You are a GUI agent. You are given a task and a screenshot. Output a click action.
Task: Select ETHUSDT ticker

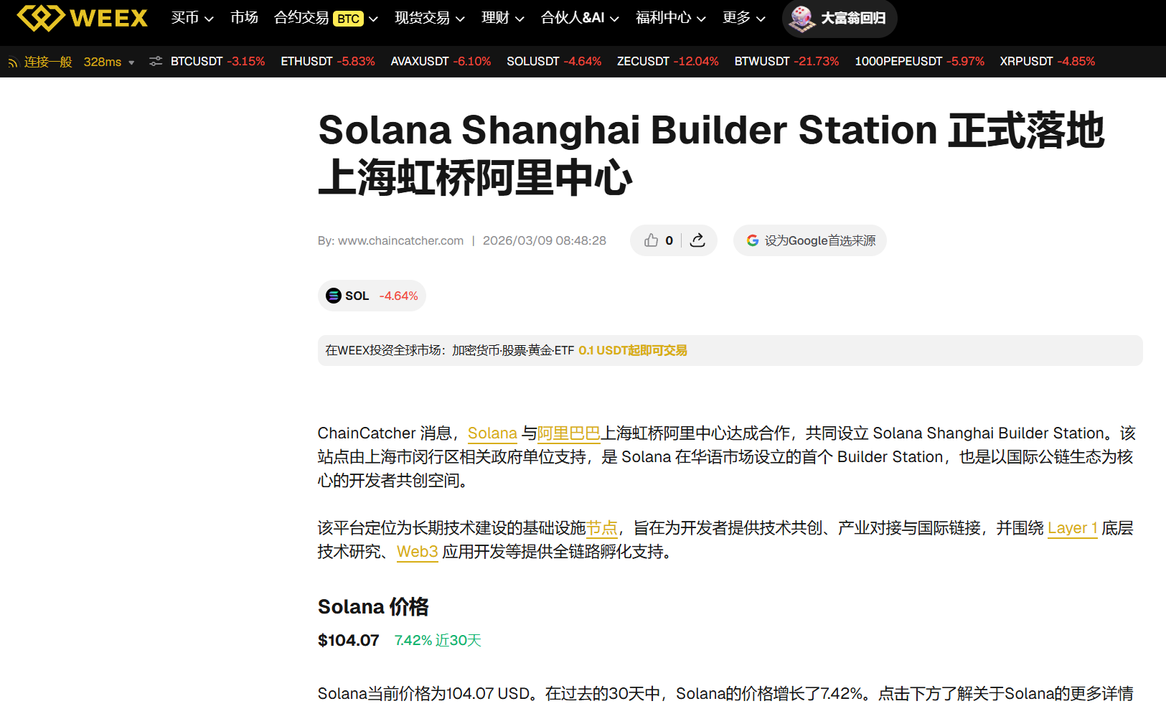point(328,62)
